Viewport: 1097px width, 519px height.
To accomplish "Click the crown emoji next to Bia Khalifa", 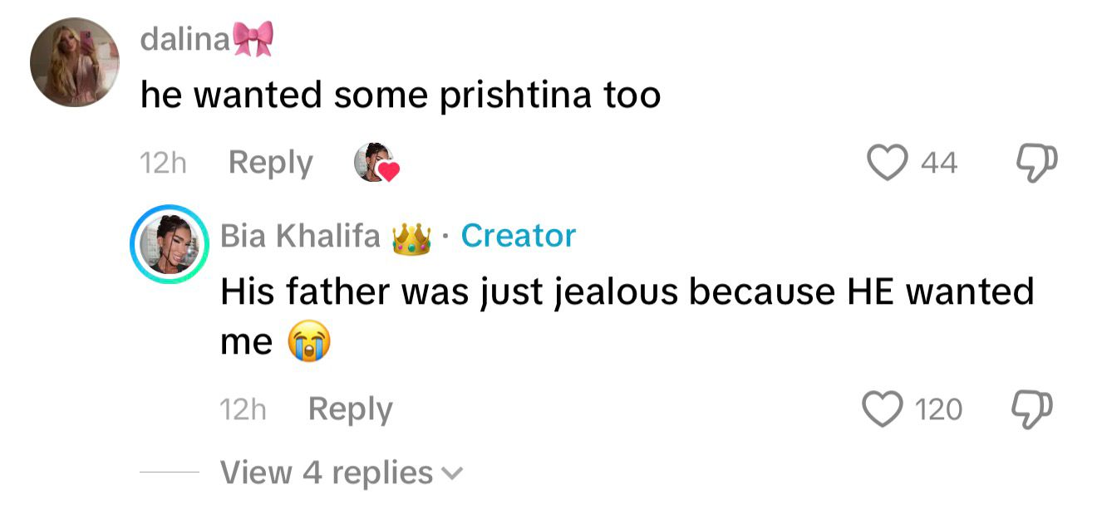I will (412, 237).
